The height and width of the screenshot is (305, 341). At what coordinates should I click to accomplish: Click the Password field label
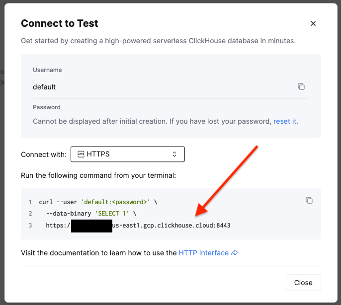click(x=47, y=107)
